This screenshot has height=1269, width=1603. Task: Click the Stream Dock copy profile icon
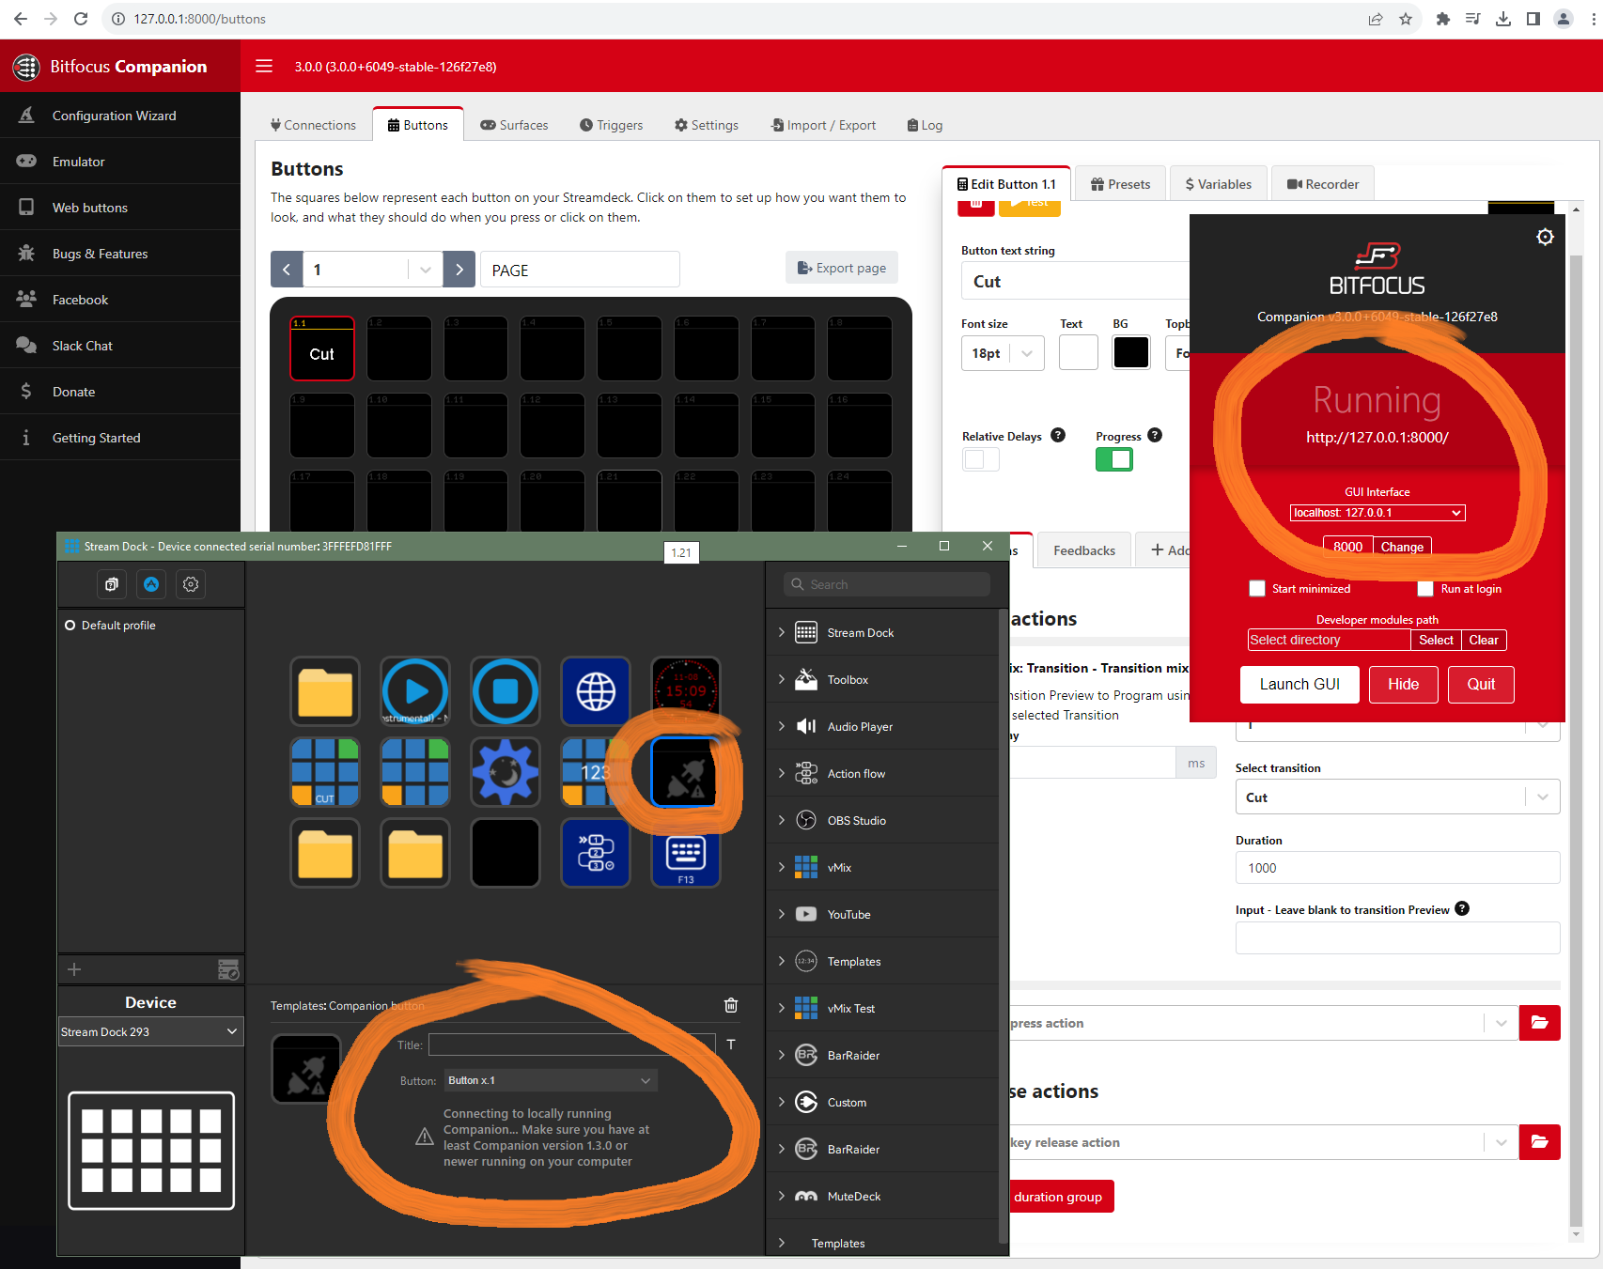pyautogui.click(x=111, y=584)
